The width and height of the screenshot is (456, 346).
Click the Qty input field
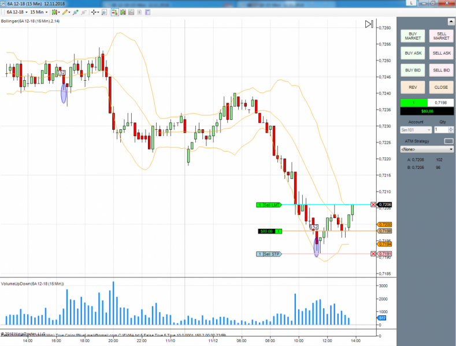441,130
